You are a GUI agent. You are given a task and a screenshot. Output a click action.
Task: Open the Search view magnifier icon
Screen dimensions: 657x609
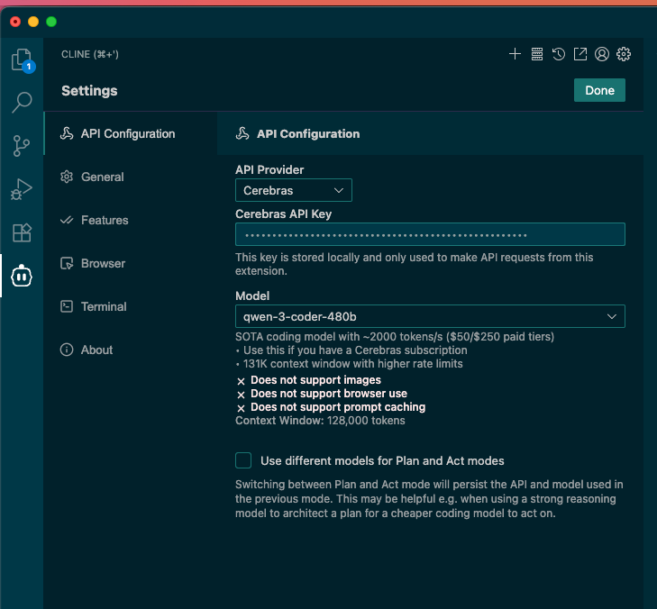point(22,103)
